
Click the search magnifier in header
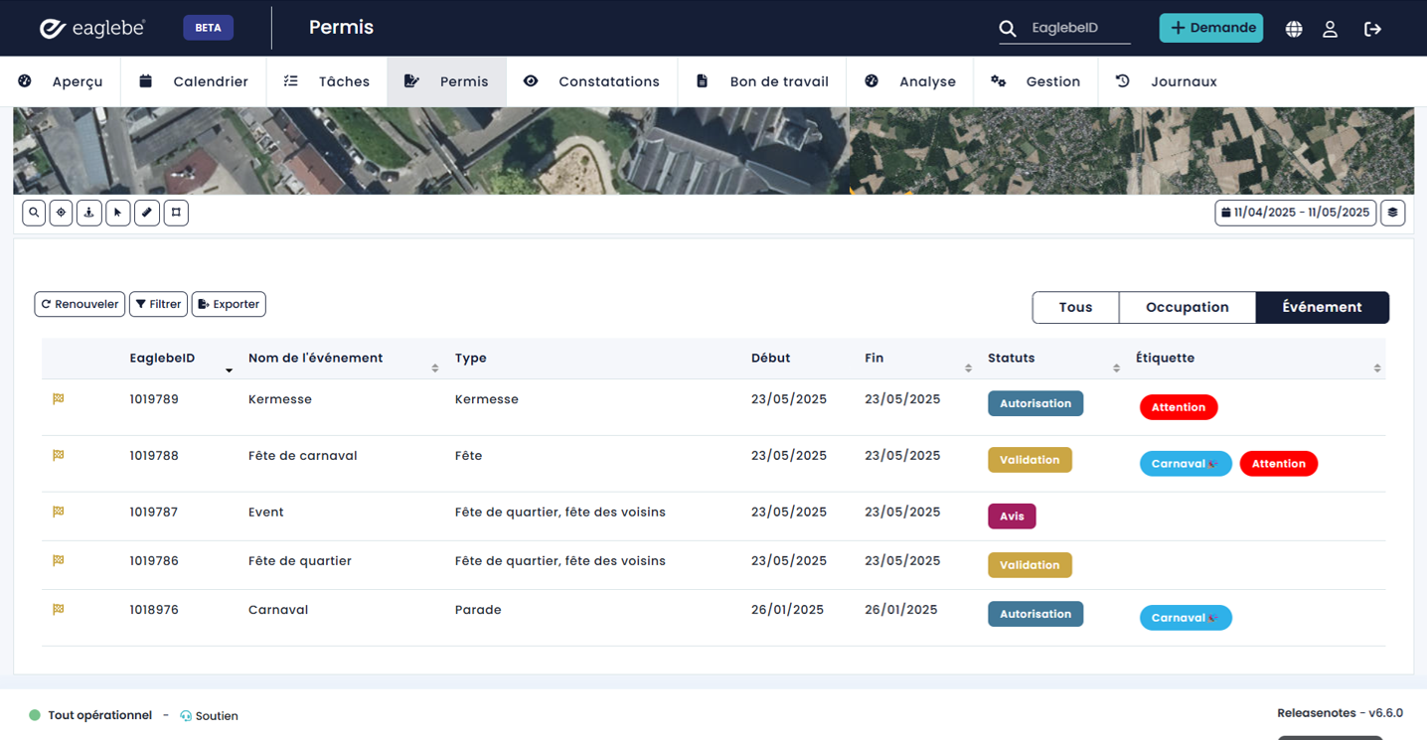1008,29
